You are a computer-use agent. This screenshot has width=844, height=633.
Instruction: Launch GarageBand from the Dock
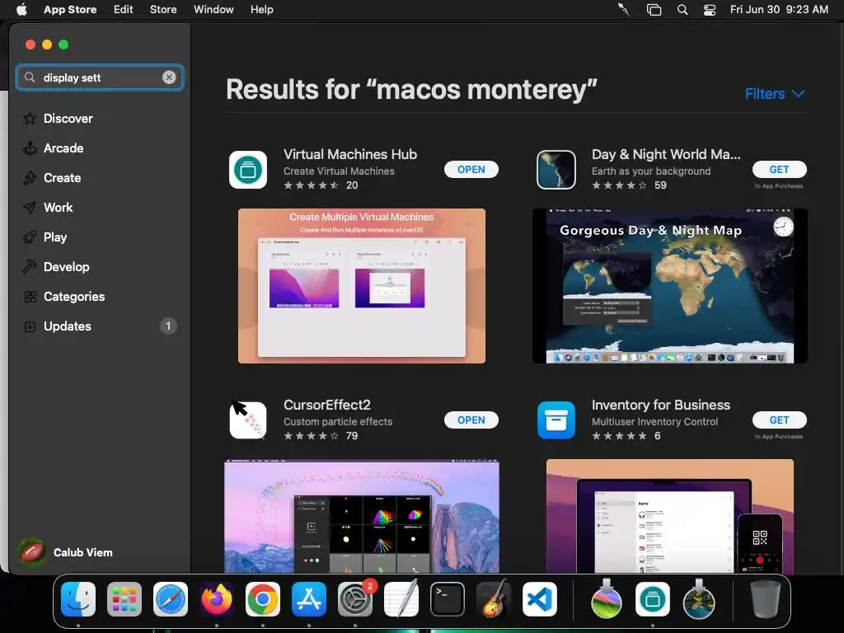pyautogui.click(x=493, y=599)
